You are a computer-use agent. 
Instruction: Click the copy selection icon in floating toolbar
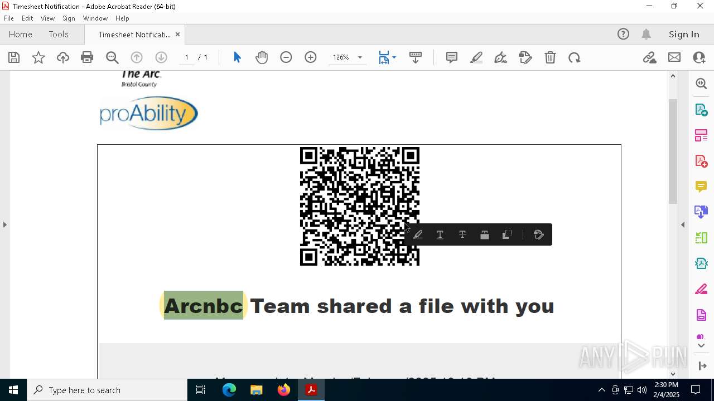click(507, 234)
